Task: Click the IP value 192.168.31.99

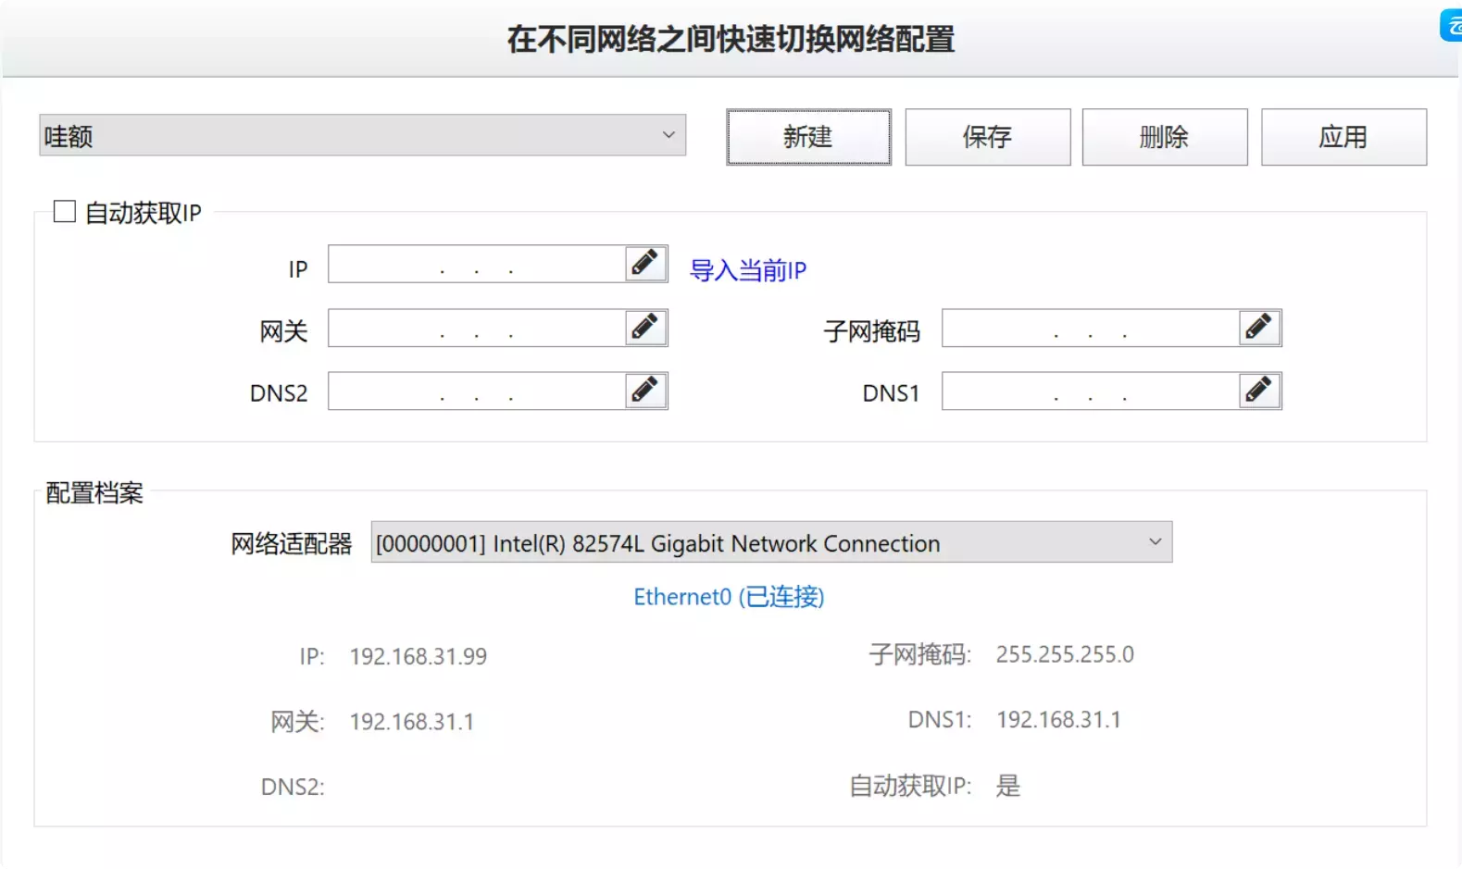Action: [x=419, y=656]
